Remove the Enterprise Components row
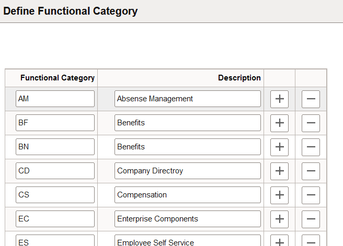The width and height of the screenshot is (343, 246). point(311,219)
